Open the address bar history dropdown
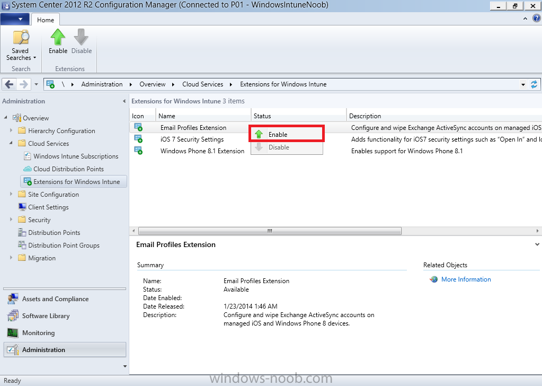 tap(523, 84)
